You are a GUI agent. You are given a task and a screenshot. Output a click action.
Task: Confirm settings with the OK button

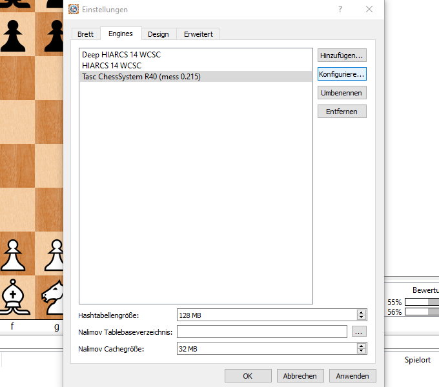248,376
